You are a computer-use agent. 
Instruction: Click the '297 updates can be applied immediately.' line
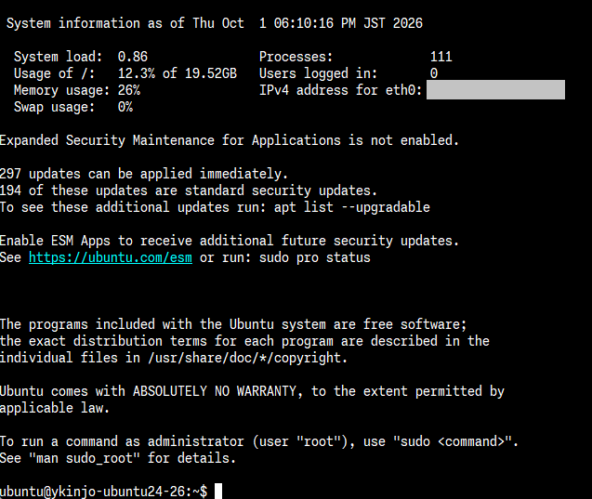click(144, 174)
